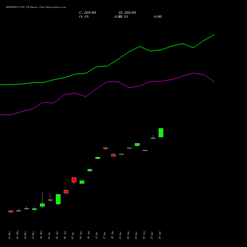Image resolution: width=247 pixels, height=247 pixels.
Task: Select the 24 Mar date label
Action: [18, 235]
